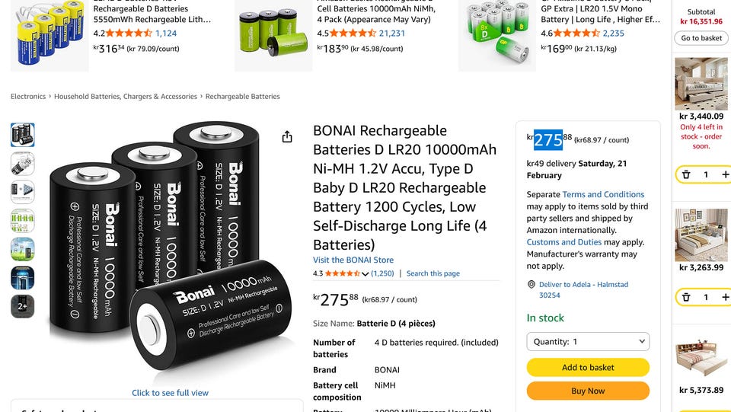Expand the rating breakdown chevron
Viewport: 731px width, 412px height.
[365, 274]
